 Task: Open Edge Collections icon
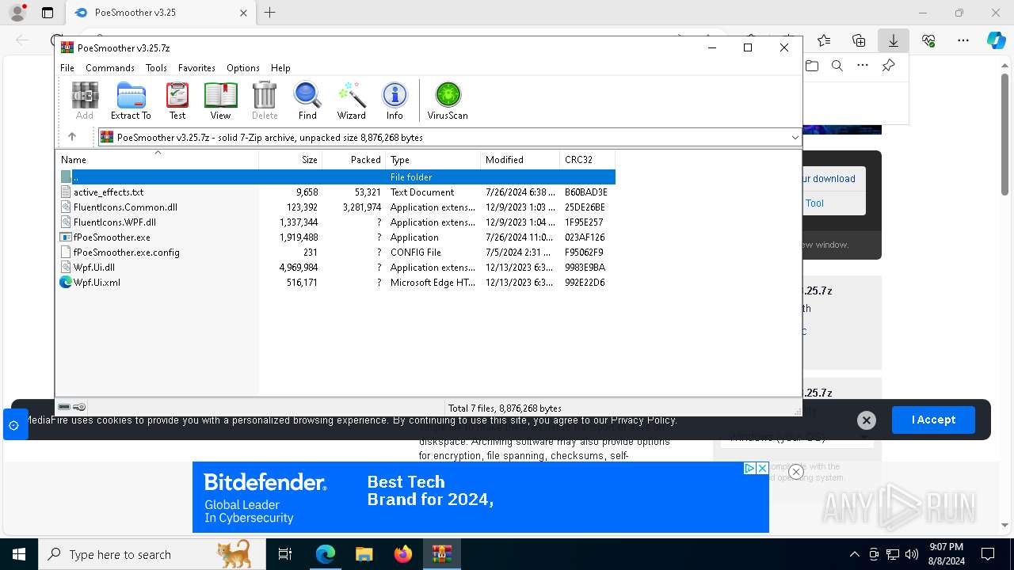coord(859,40)
